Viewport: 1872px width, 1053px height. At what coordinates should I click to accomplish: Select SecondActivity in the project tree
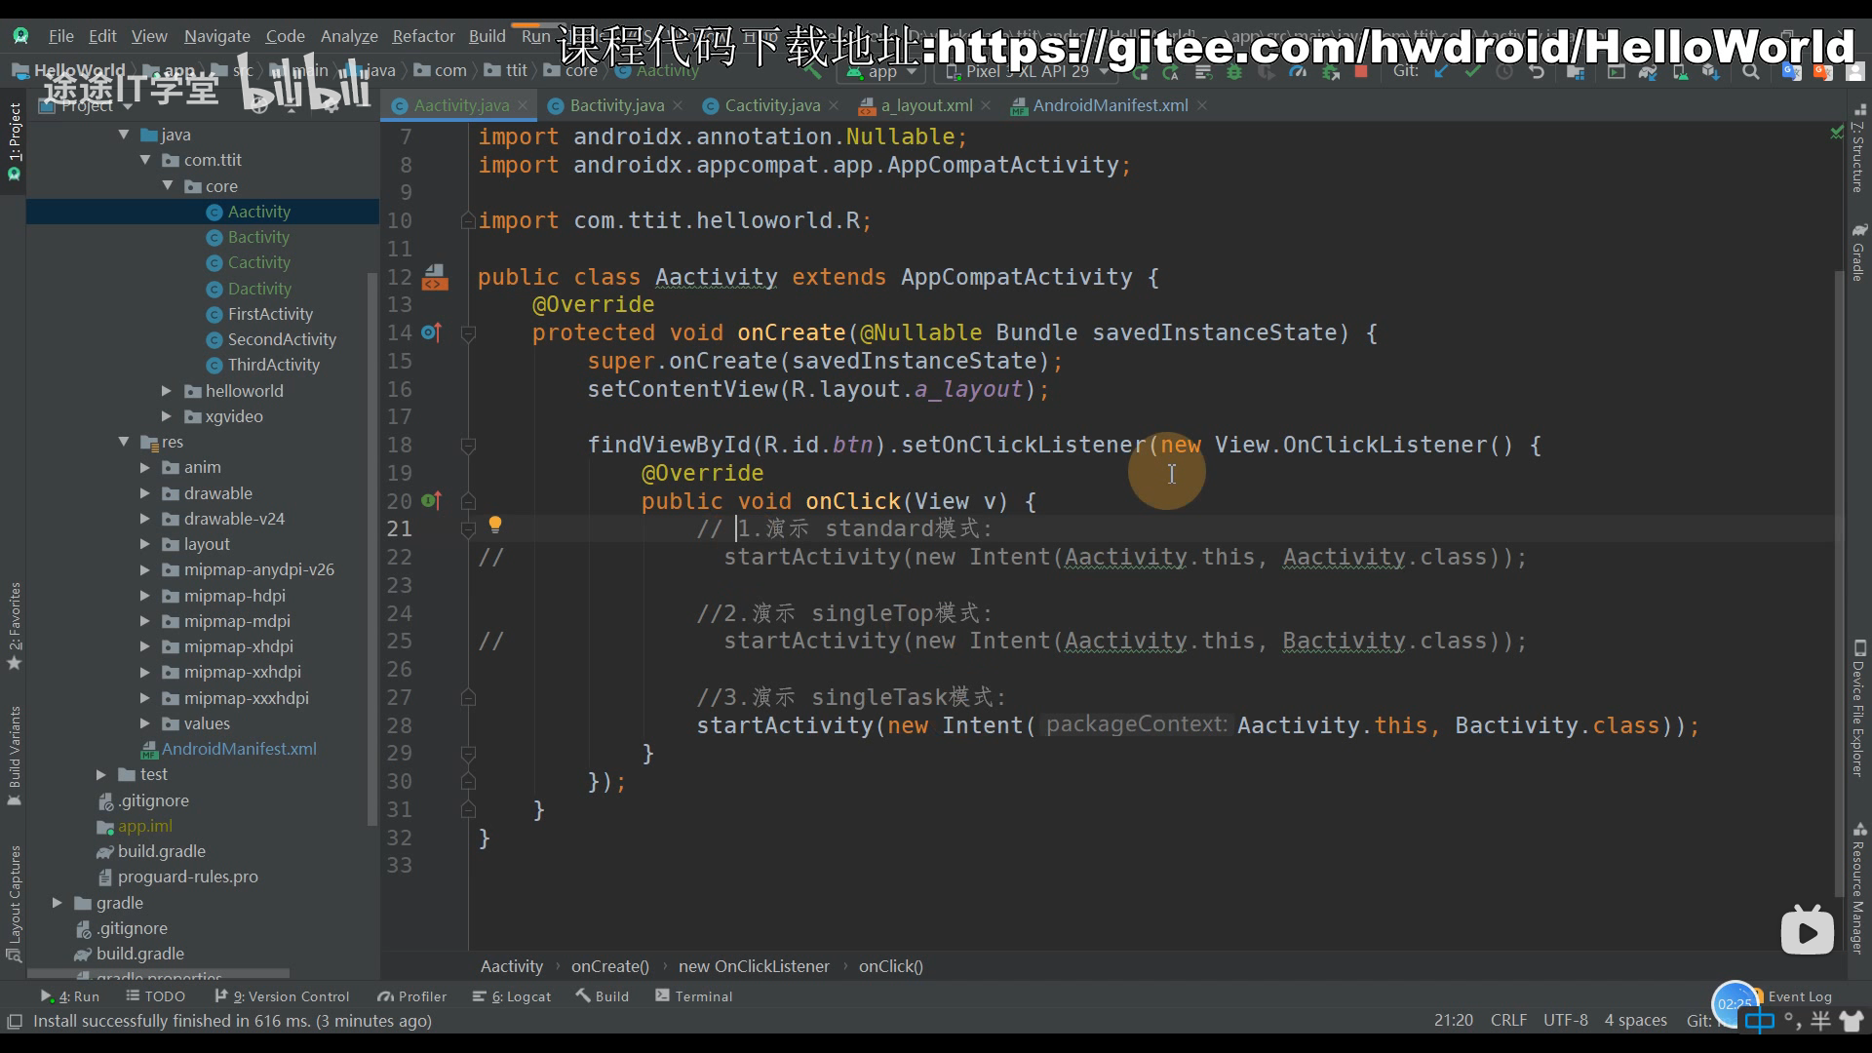(282, 339)
